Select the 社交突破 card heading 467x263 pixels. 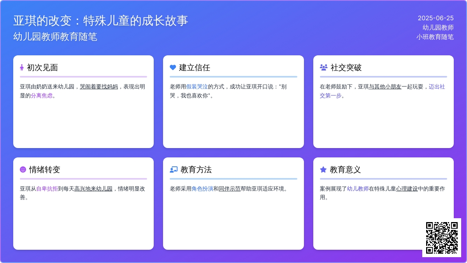(x=346, y=67)
